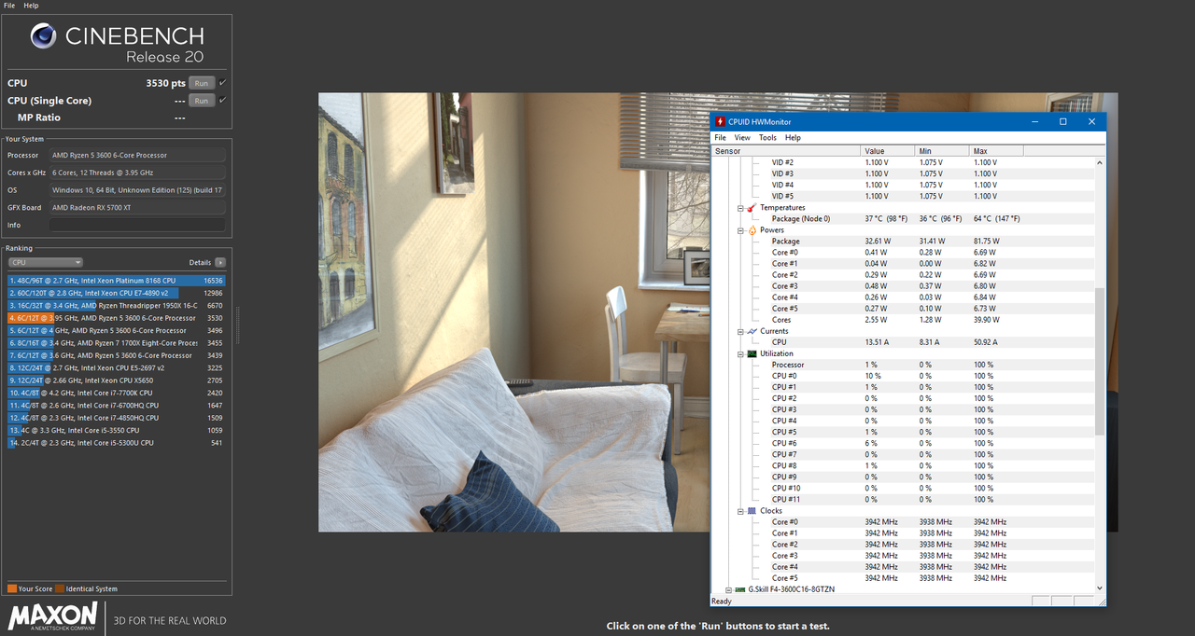This screenshot has height=636, width=1195.
Task: Select the CPU current row 13.51 A
Action: tap(904, 342)
